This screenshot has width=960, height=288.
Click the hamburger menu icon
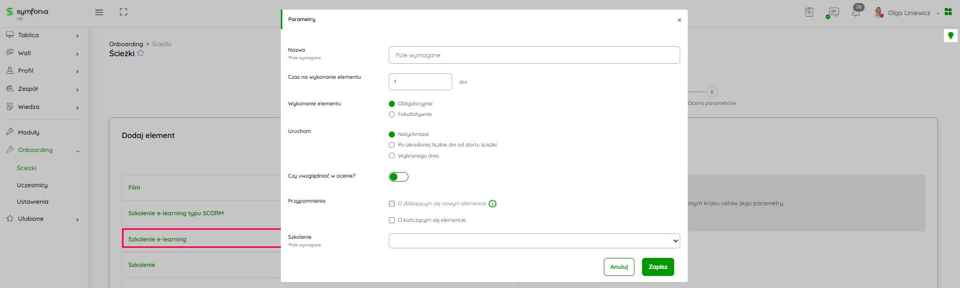point(99,13)
